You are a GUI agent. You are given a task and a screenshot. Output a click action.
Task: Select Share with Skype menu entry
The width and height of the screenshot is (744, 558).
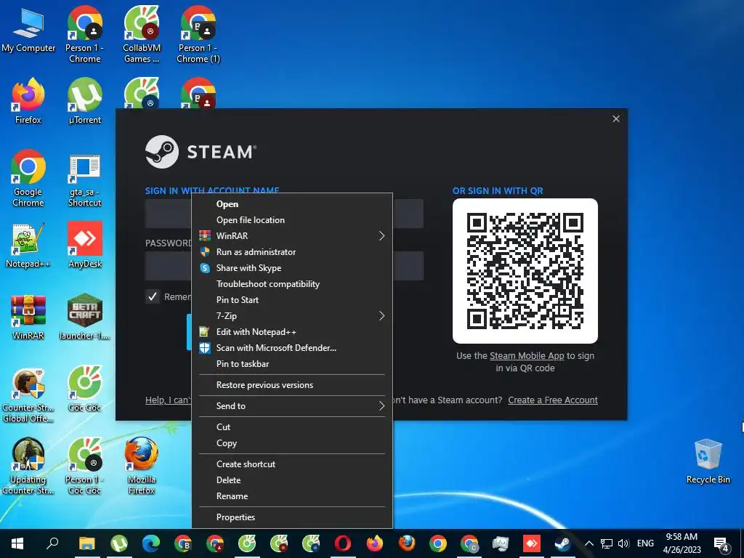click(x=292, y=268)
